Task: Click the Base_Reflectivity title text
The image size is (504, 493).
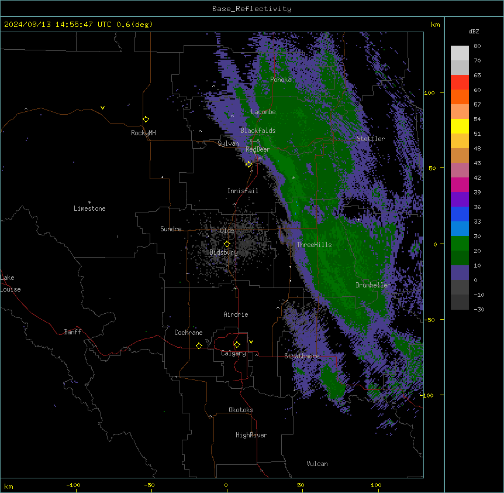Action: click(x=252, y=9)
